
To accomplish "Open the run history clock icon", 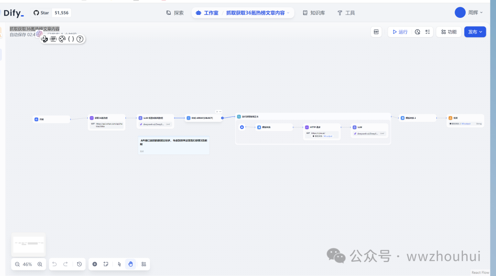I will (x=417, y=32).
